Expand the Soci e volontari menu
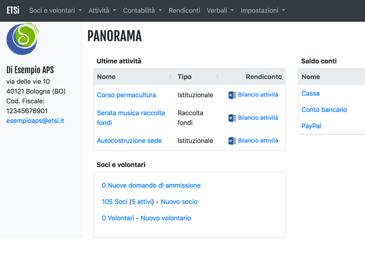 pyautogui.click(x=55, y=10)
